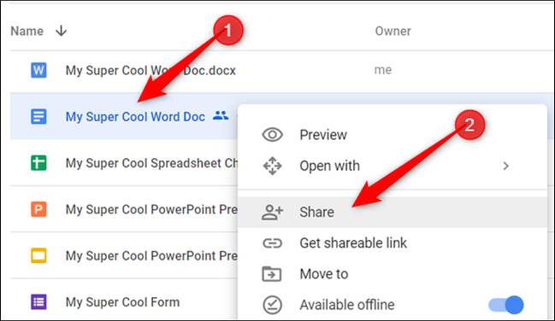This screenshot has width=555, height=321.
Task: Click the add-person Share icon
Action: [x=272, y=212]
